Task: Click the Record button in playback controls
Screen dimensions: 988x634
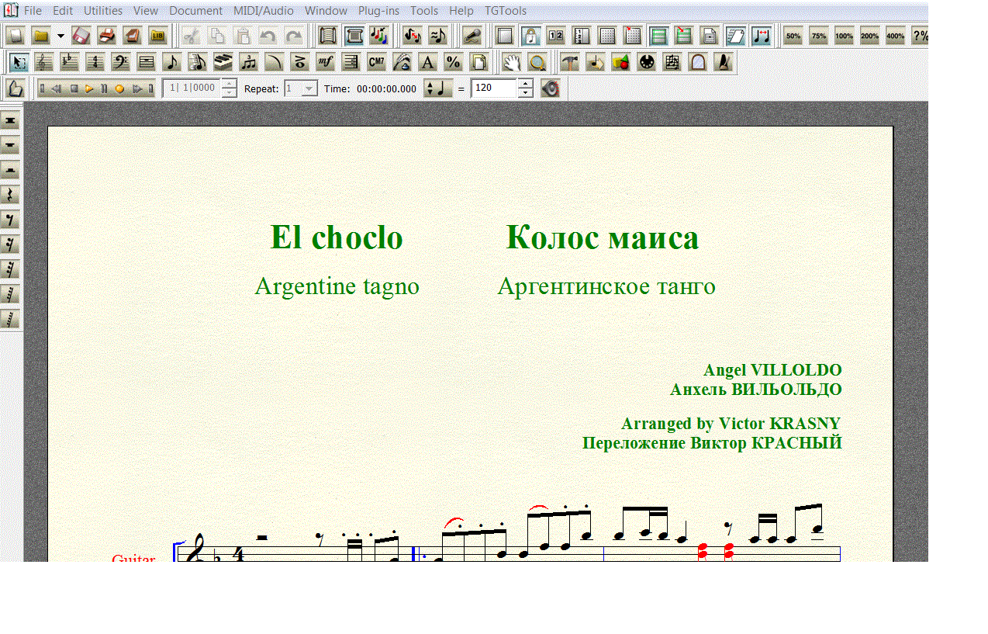Action: click(x=119, y=88)
